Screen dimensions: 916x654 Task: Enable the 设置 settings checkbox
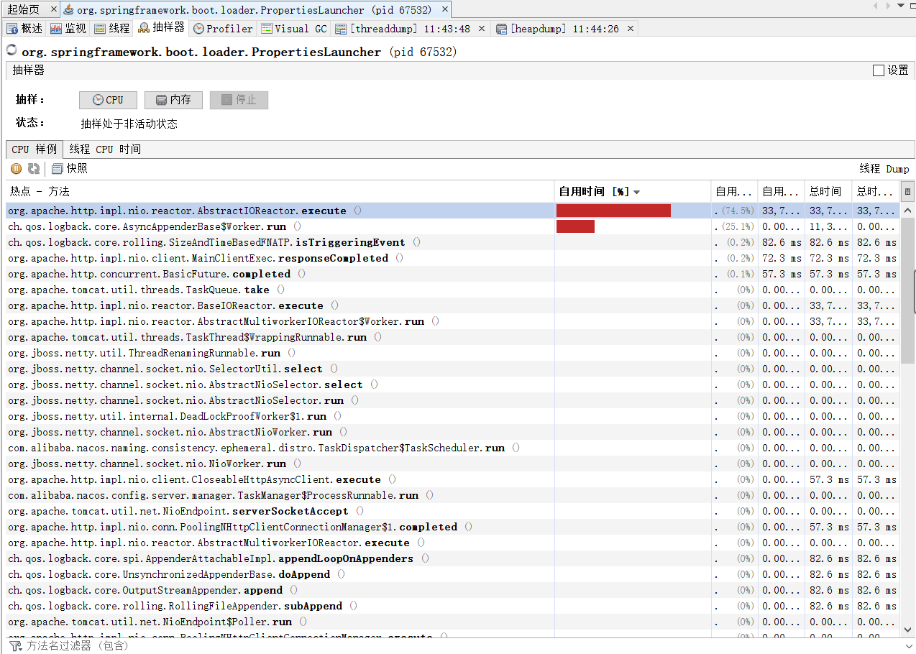point(878,70)
